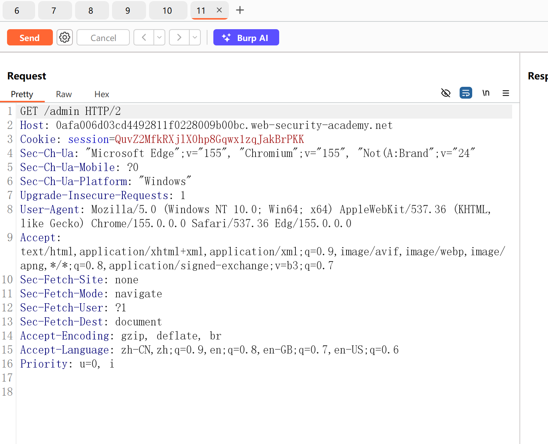Click the Priority header line
The height and width of the screenshot is (444, 548).
tap(67, 364)
